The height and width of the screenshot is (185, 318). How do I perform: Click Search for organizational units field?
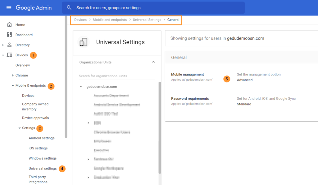117,76
